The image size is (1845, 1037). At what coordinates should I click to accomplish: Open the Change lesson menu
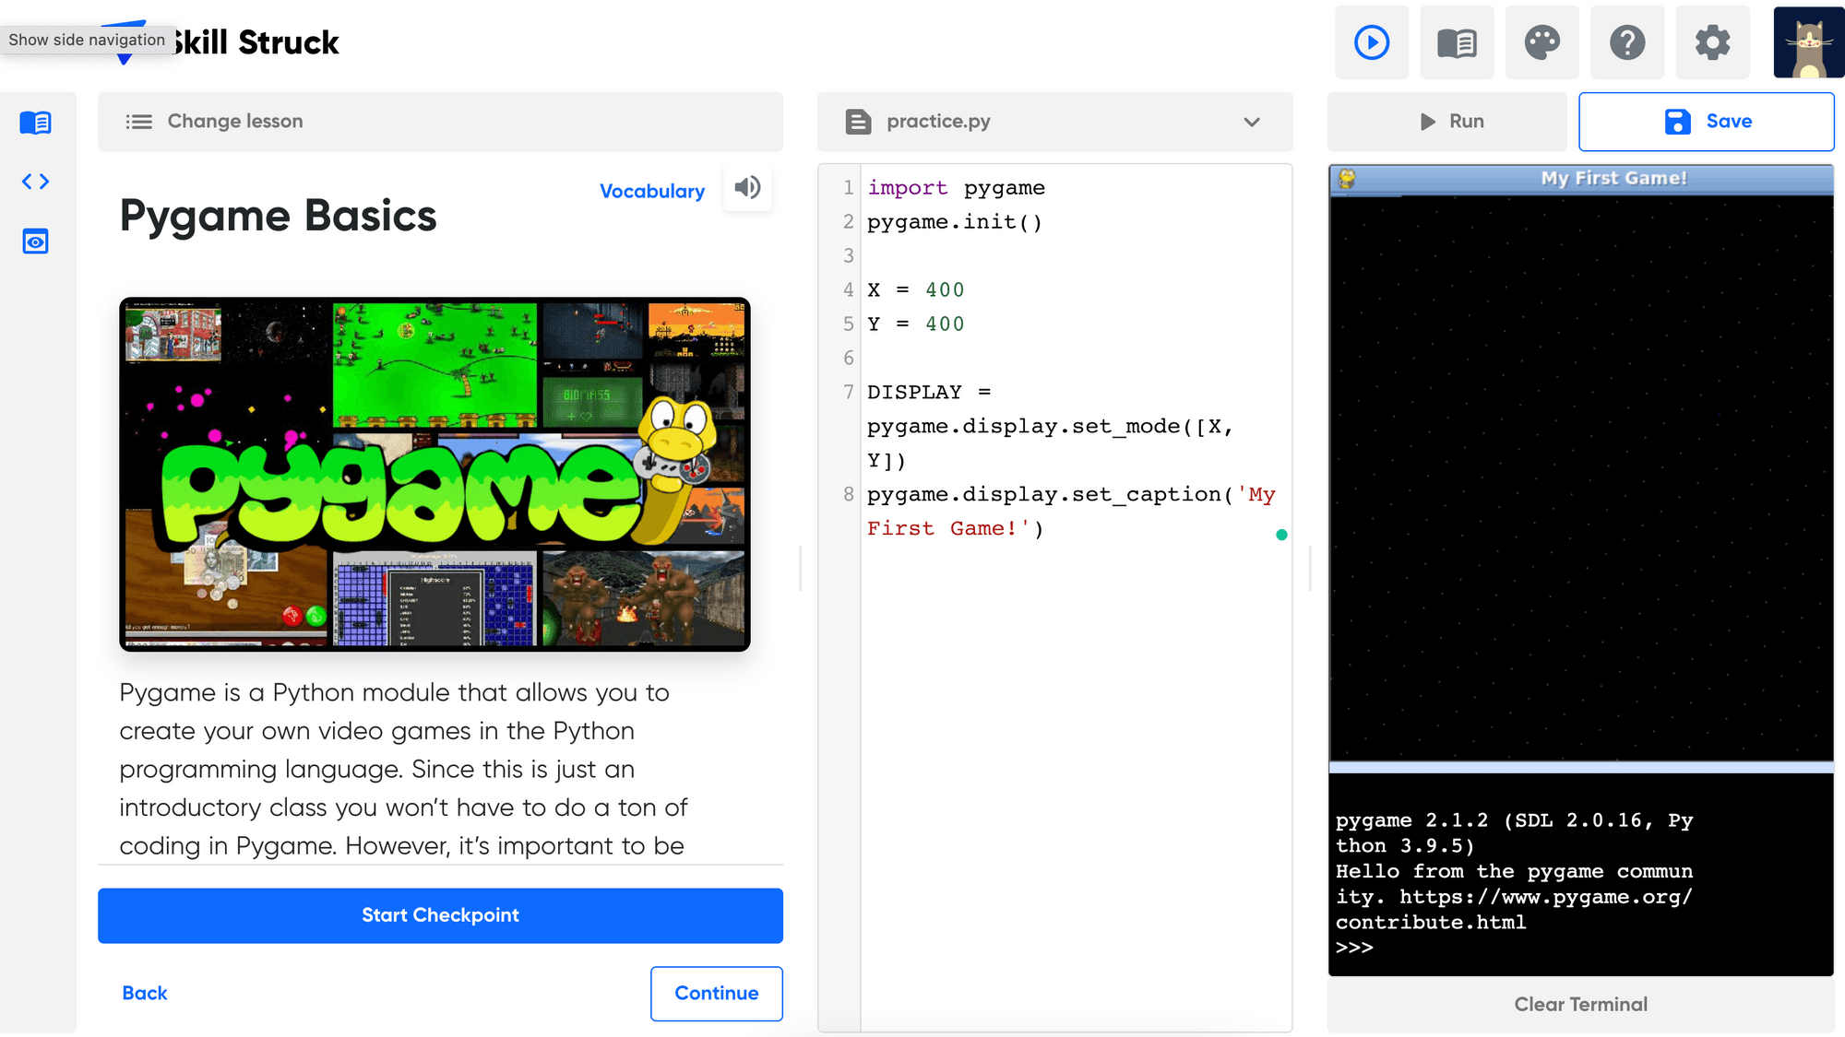coord(440,122)
